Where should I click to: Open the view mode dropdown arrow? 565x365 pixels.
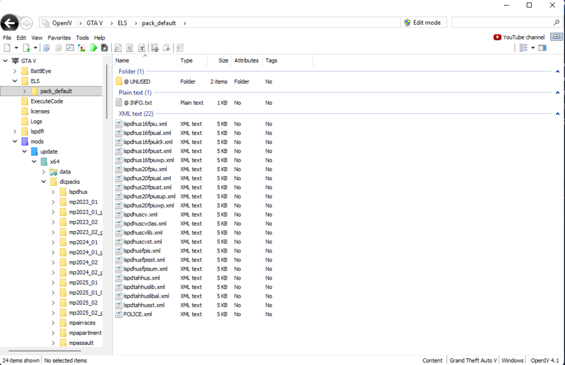tap(533, 47)
